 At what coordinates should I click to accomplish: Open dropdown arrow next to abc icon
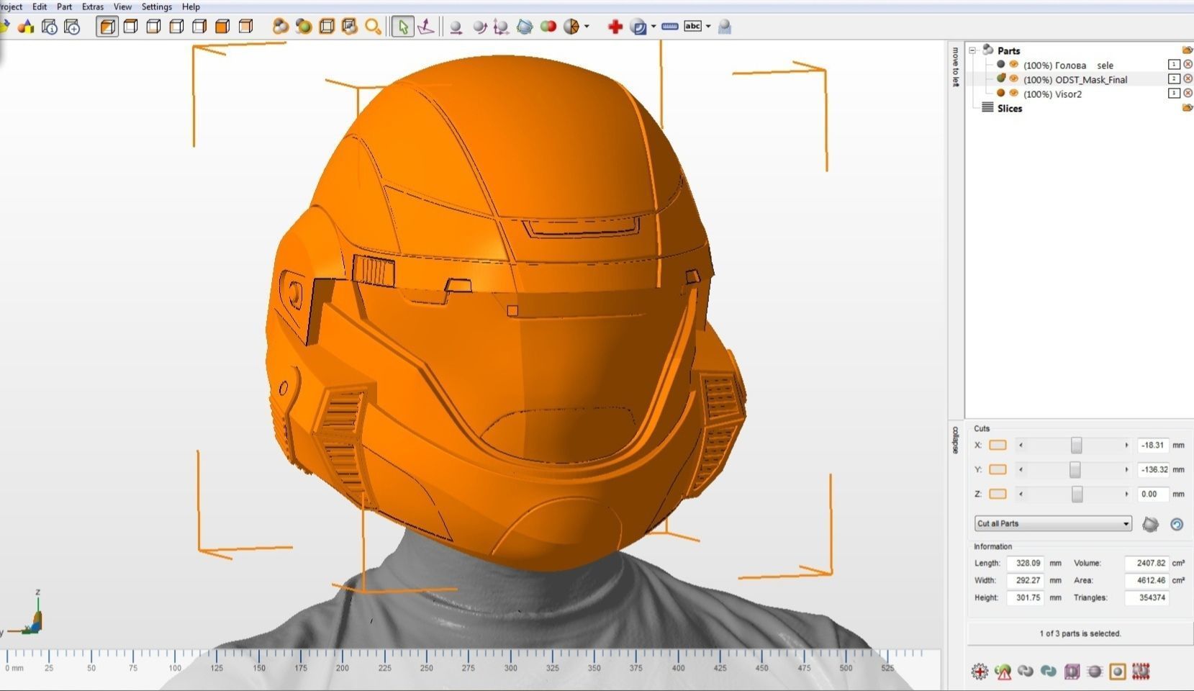click(x=708, y=27)
